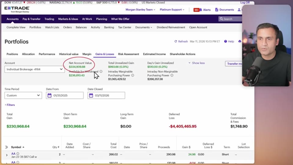Click the 99+ alerts badge
This screenshot has height=165, width=293.
click(x=196, y=10)
